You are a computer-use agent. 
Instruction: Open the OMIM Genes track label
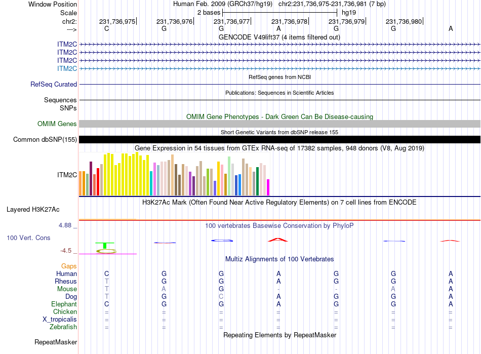57,124
